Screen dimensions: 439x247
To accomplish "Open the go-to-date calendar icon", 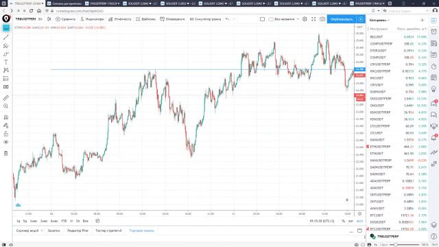I will (x=97, y=221).
